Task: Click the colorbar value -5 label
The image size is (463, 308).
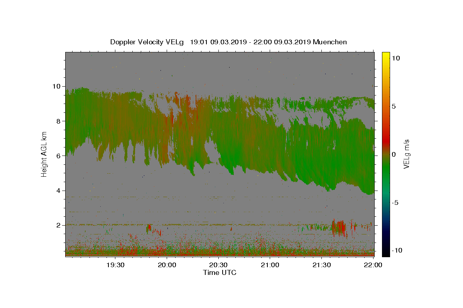Action: pos(395,203)
